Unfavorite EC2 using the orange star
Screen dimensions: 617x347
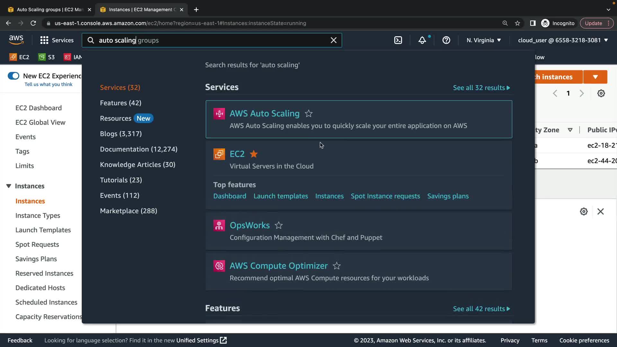[254, 154]
